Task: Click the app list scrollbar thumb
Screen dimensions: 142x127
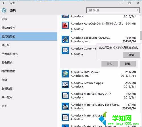Action: coord(141,35)
